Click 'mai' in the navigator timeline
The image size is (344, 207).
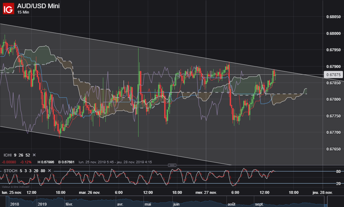coord(148,204)
